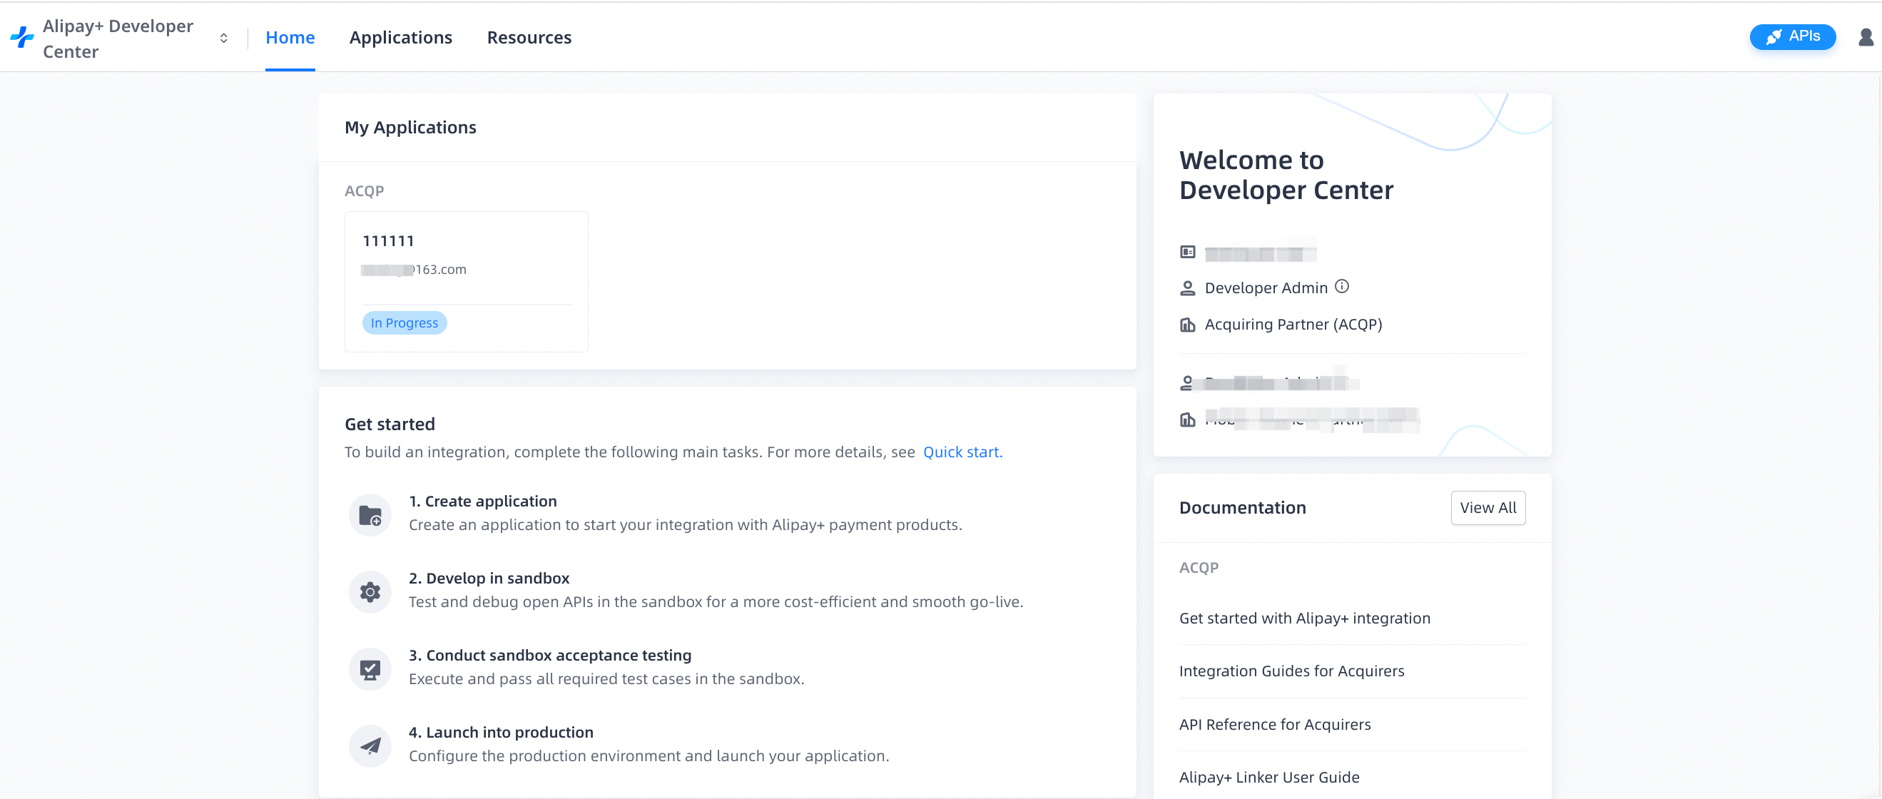Viewport: 1882px width, 799px height.
Task: Click the In Progress status badge
Action: coord(404,323)
